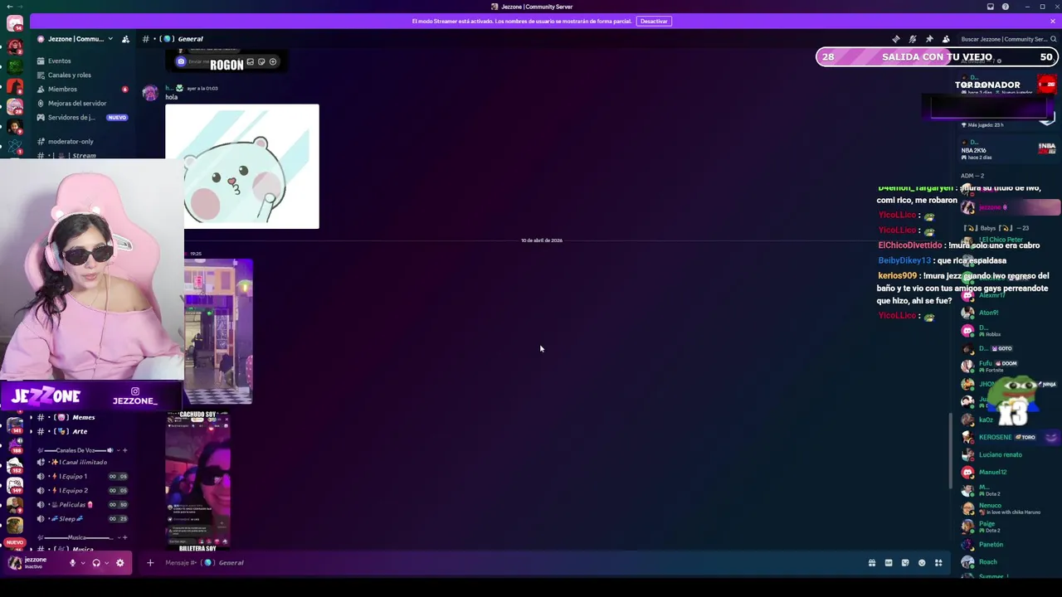
Task: Open the Arte text channel
Action: click(x=83, y=431)
